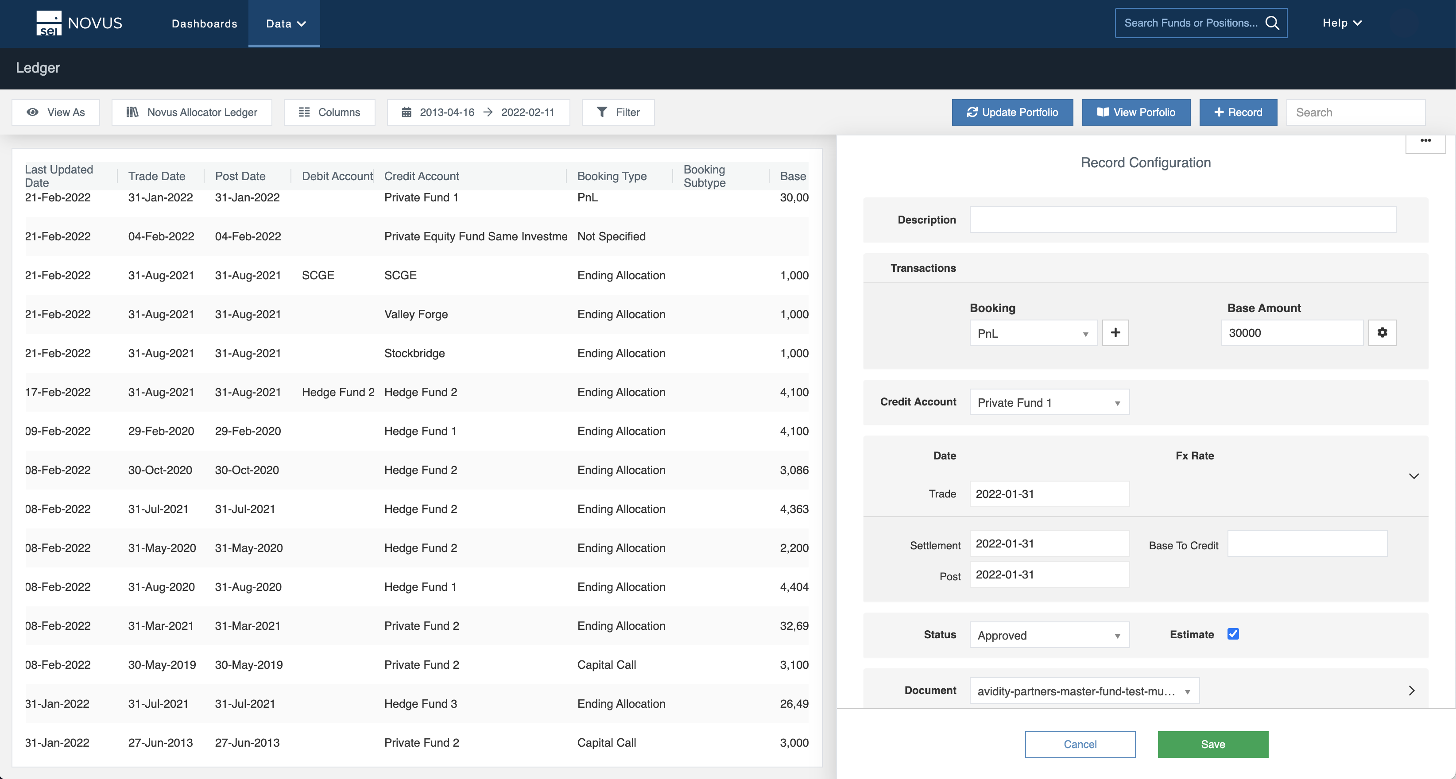The image size is (1456, 779).
Task: Click the Update Portfolio refresh button
Action: coord(1012,112)
